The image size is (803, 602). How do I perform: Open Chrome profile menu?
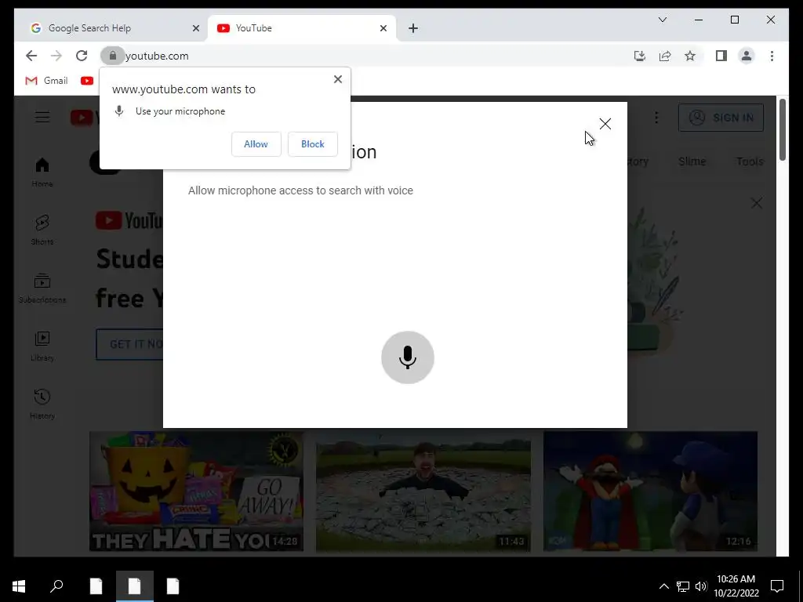tap(747, 56)
